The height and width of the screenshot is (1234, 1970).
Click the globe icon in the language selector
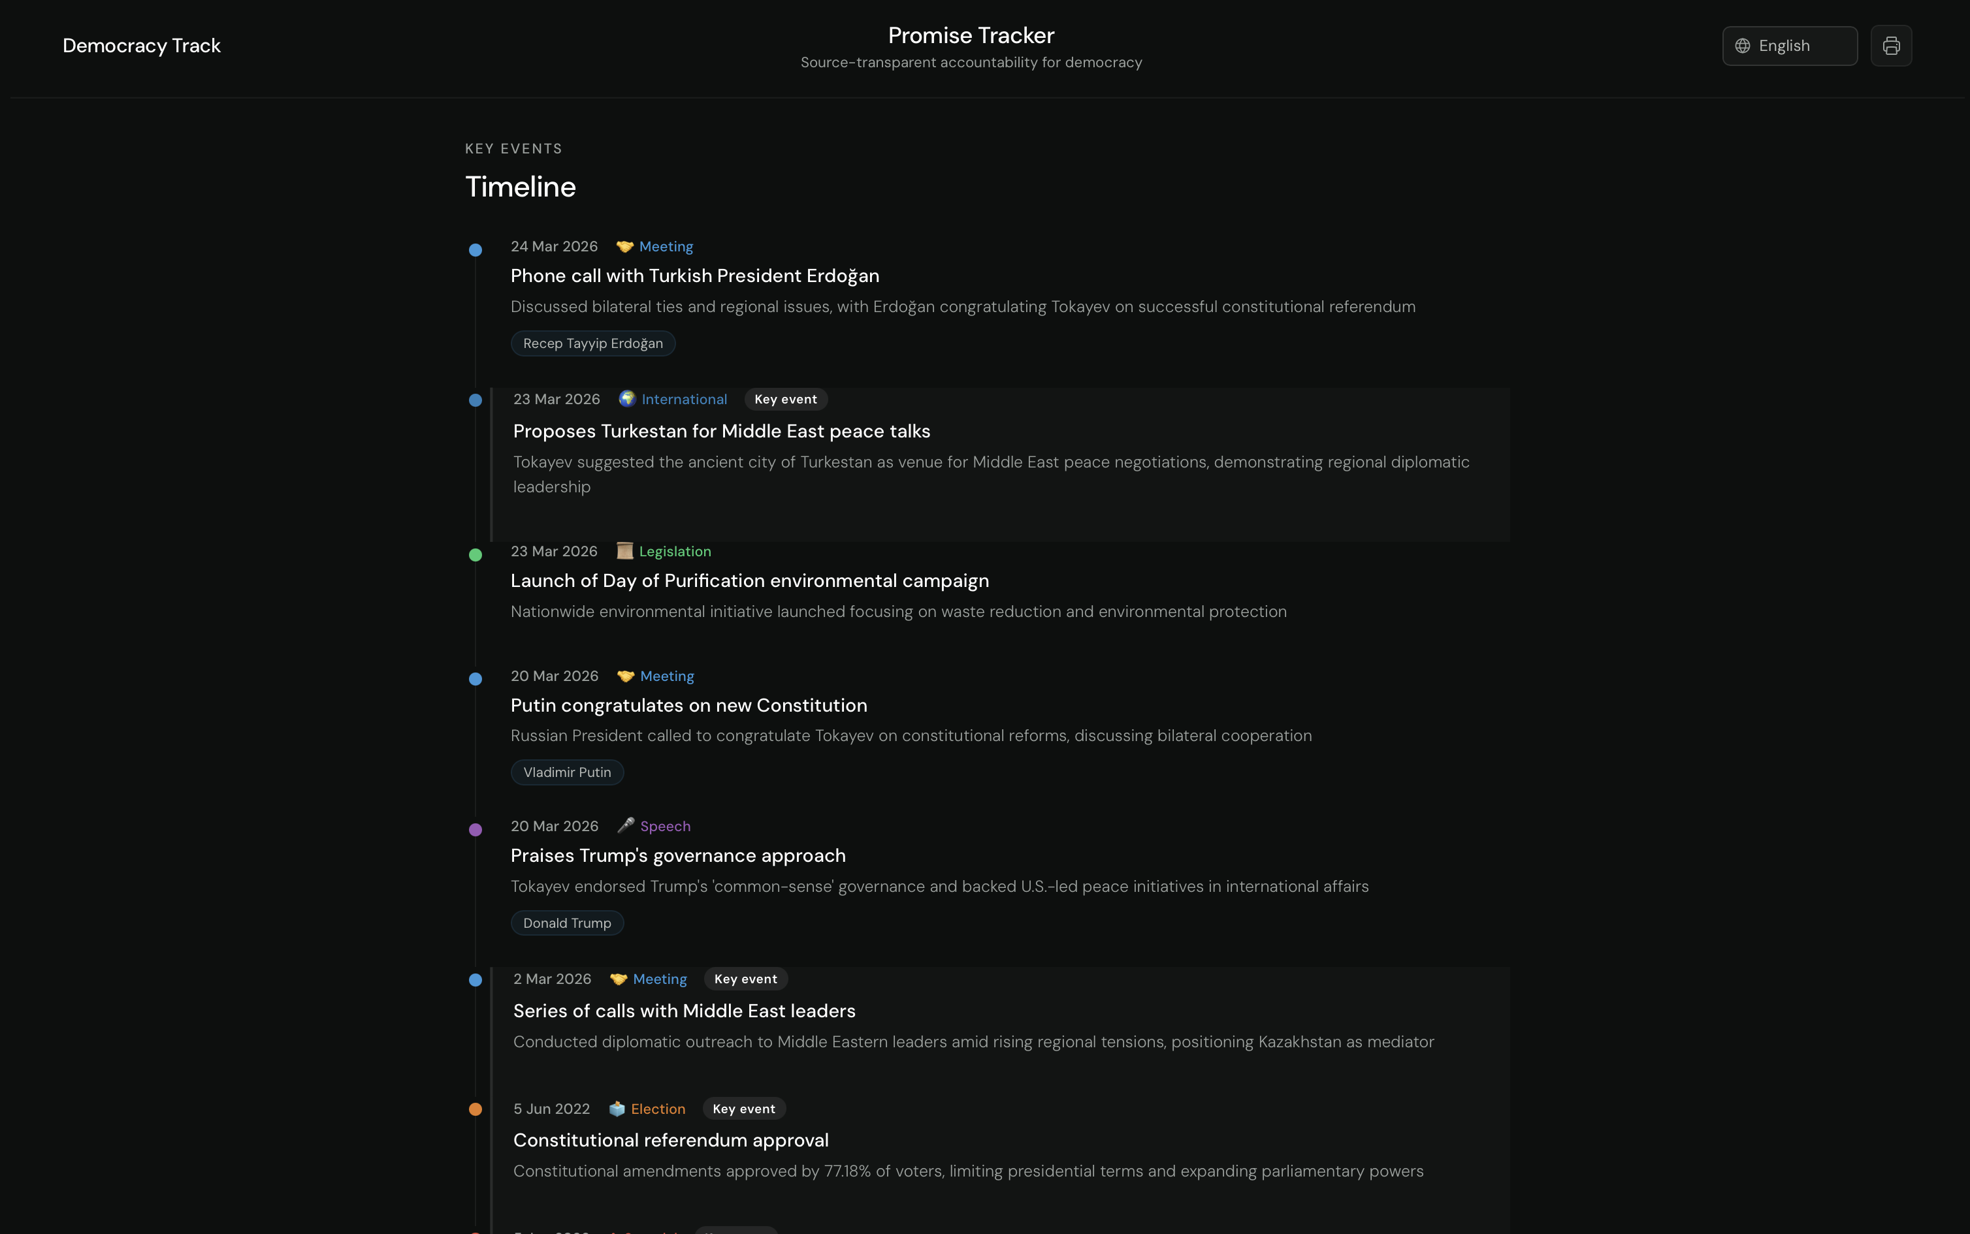1742,46
